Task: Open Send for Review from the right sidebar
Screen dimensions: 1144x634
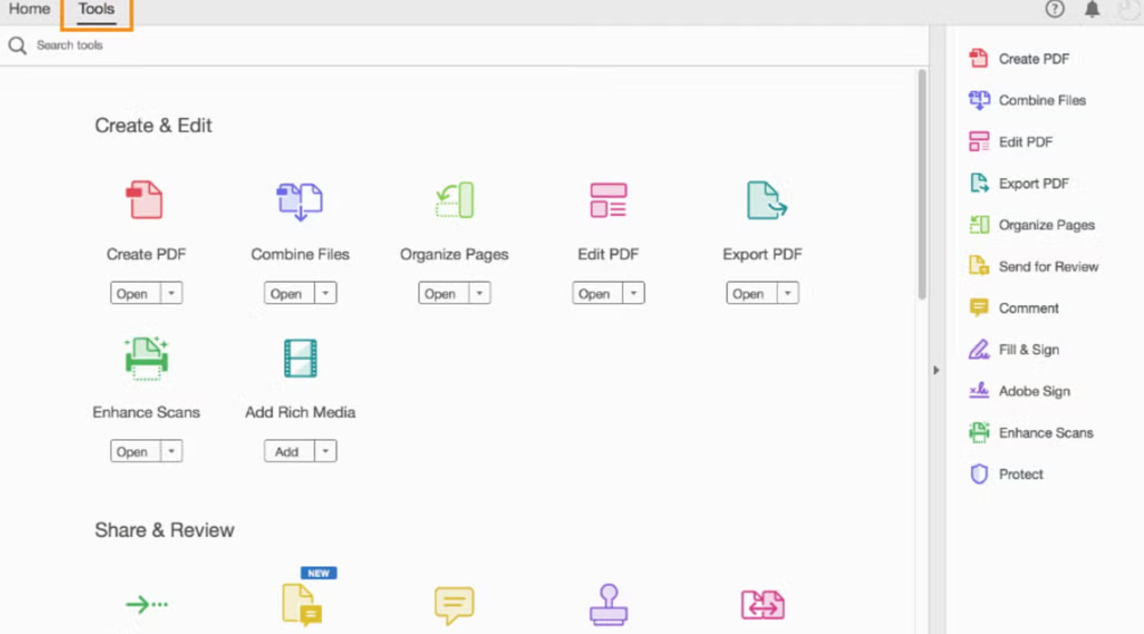Action: (x=1034, y=266)
